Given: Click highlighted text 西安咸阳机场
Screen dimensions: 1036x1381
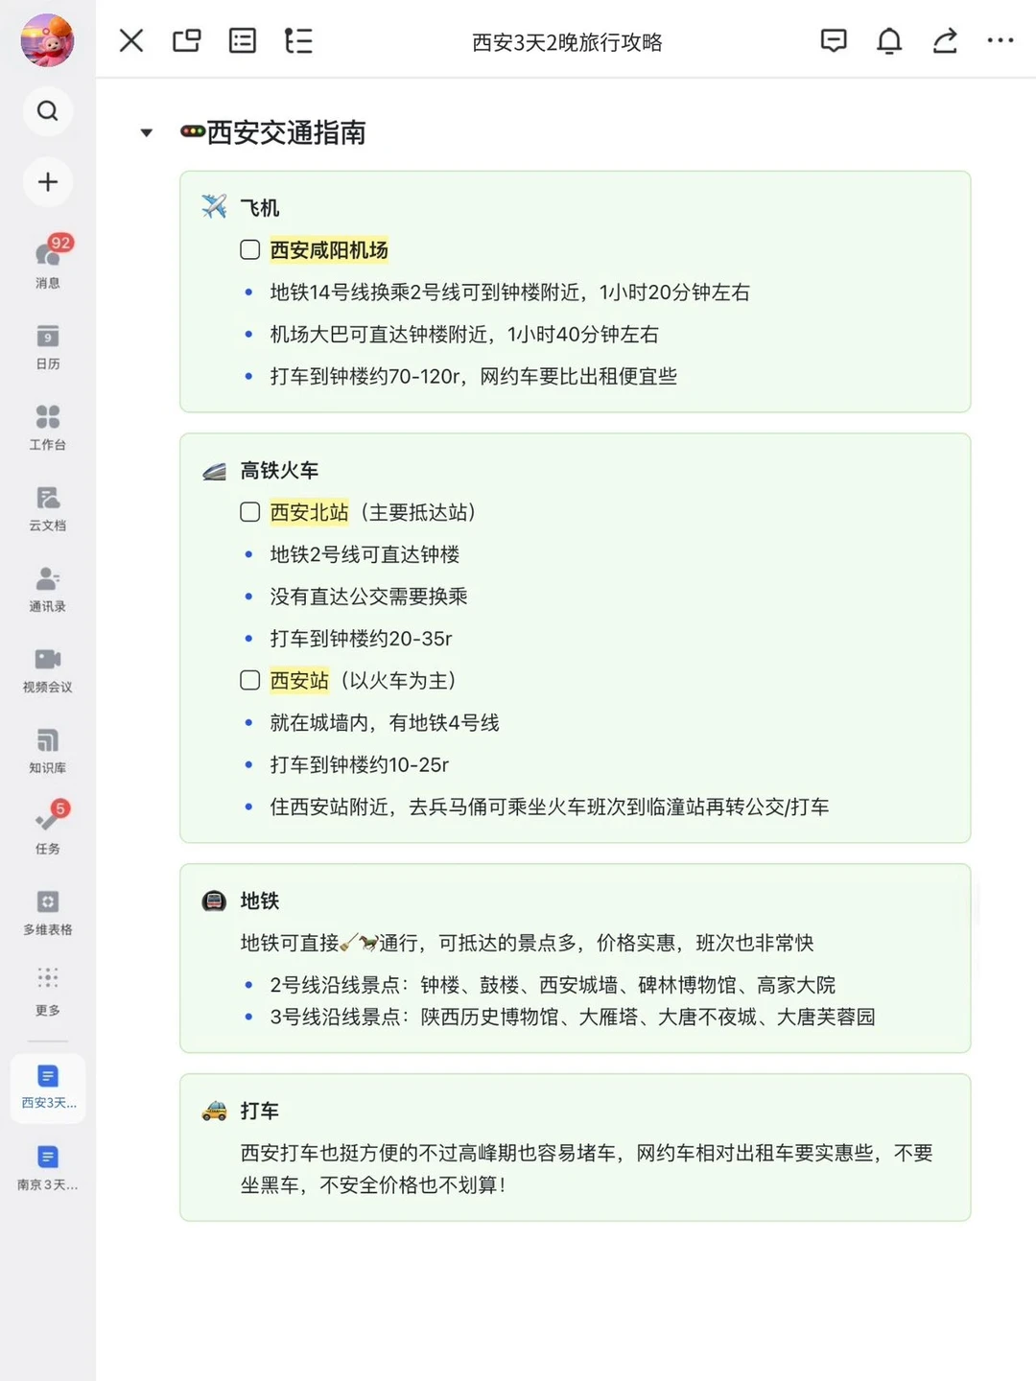Looking at the screenshot, I should [329, 250].
